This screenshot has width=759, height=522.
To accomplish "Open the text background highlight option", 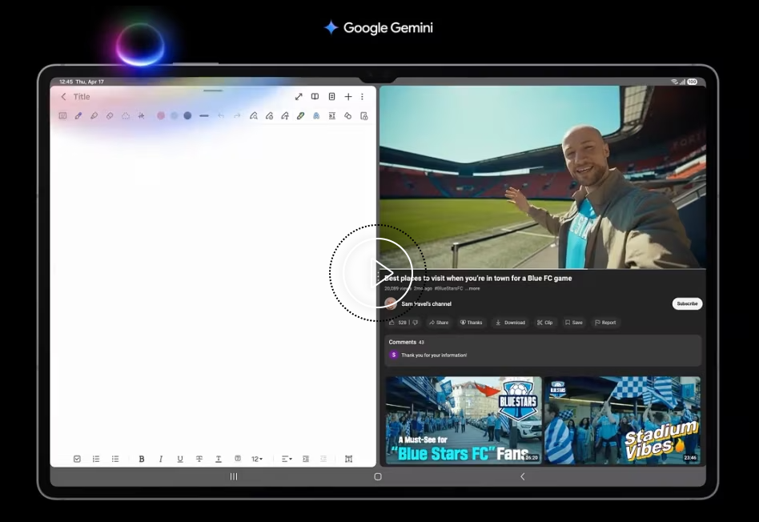I will [238, 459].
